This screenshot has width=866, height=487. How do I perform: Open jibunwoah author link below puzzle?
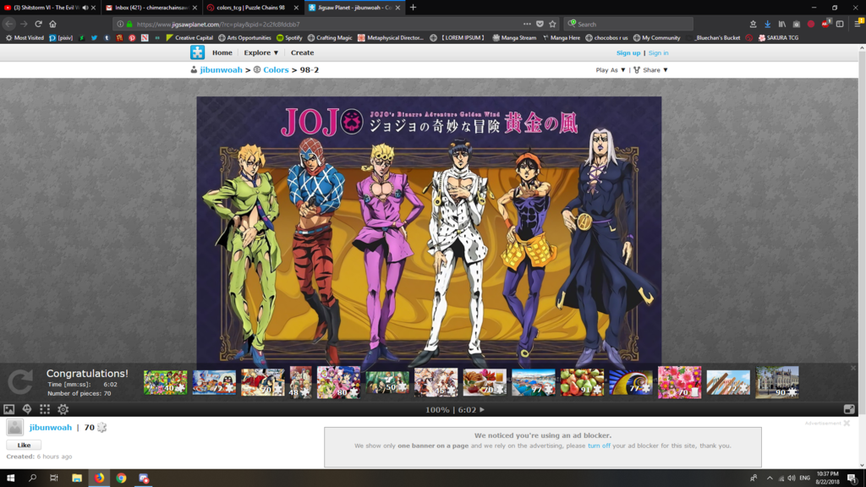coord(50,427)
